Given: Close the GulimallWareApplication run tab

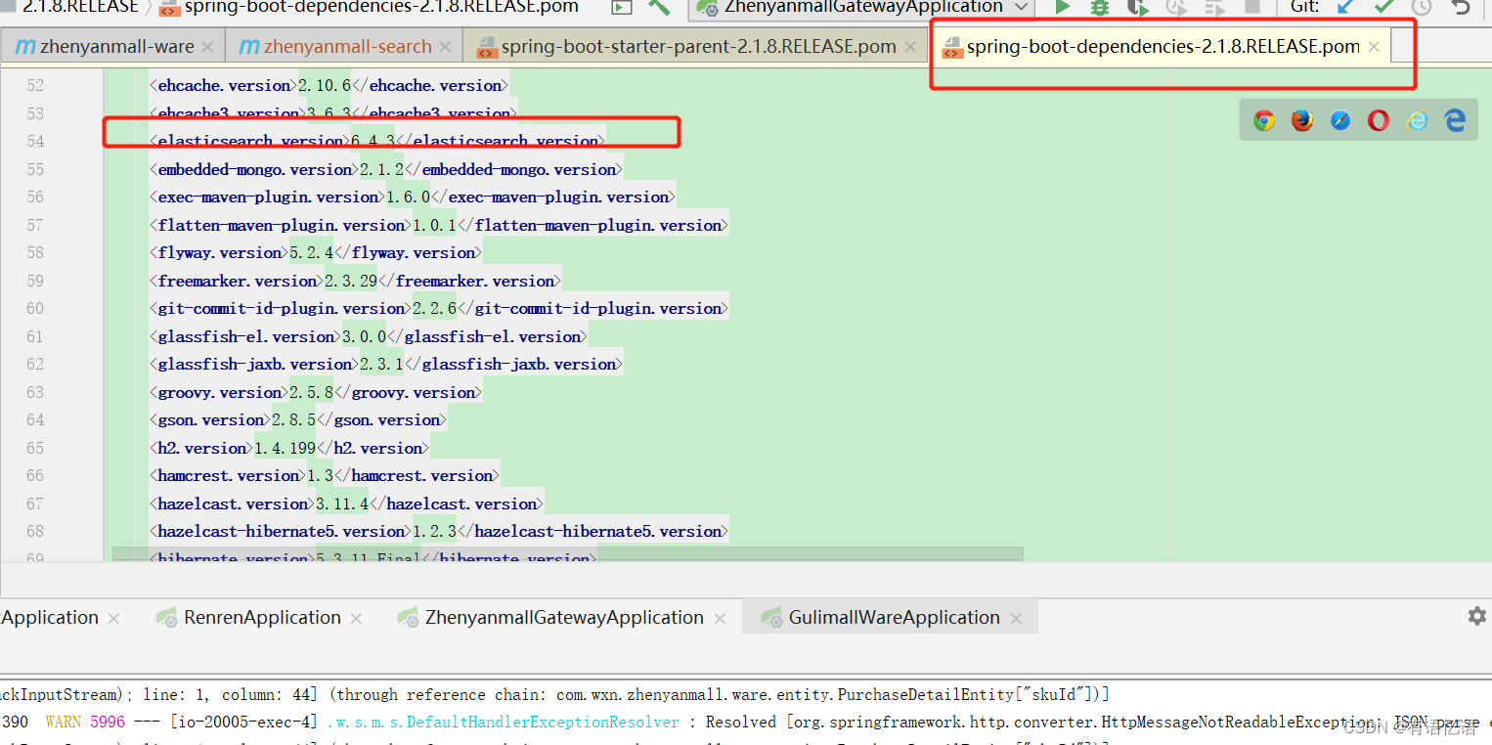Looking at the screenshot, I should (x=1016, y=619).
